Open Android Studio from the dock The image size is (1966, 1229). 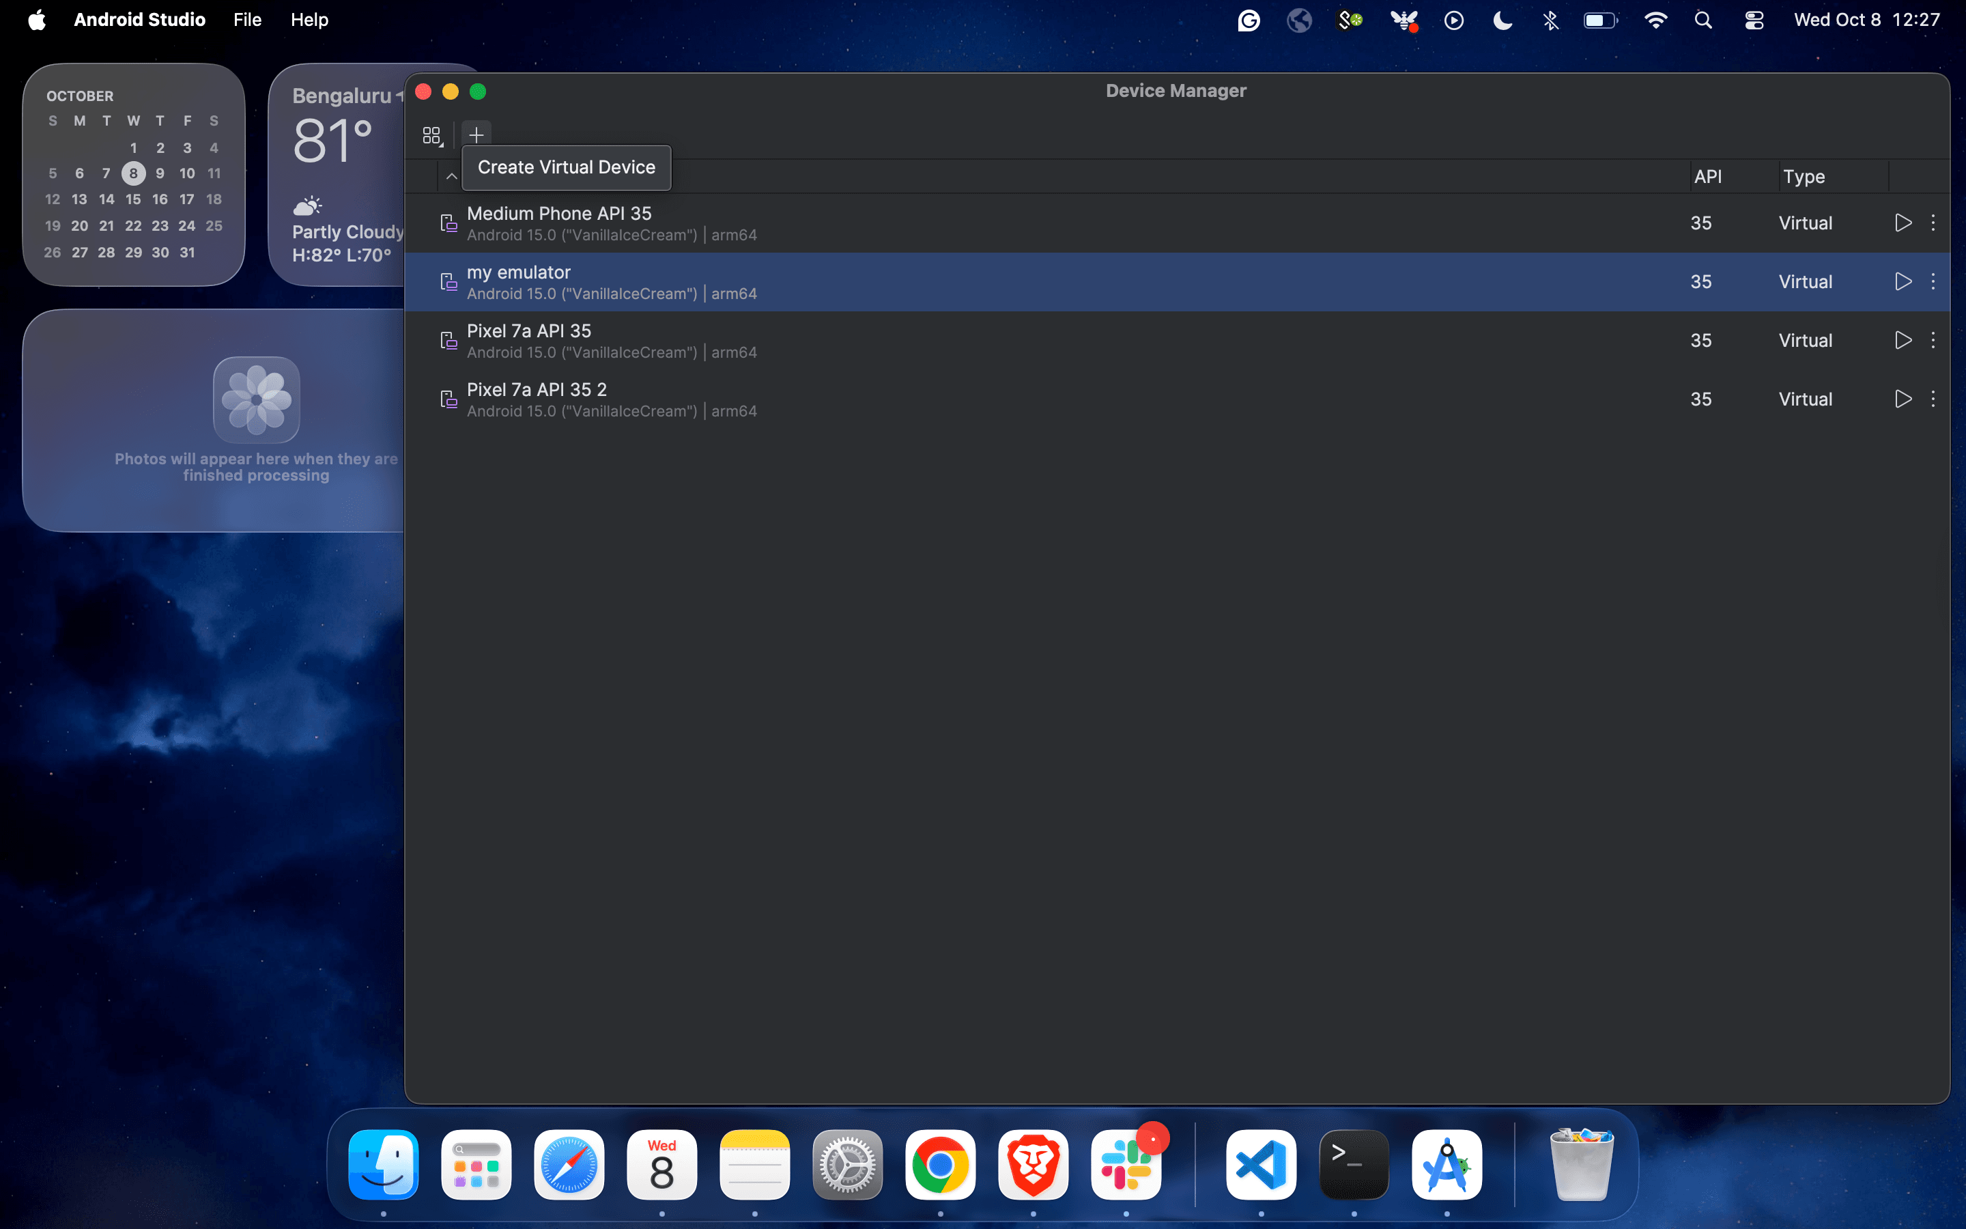click(x=1446, y=1165)
